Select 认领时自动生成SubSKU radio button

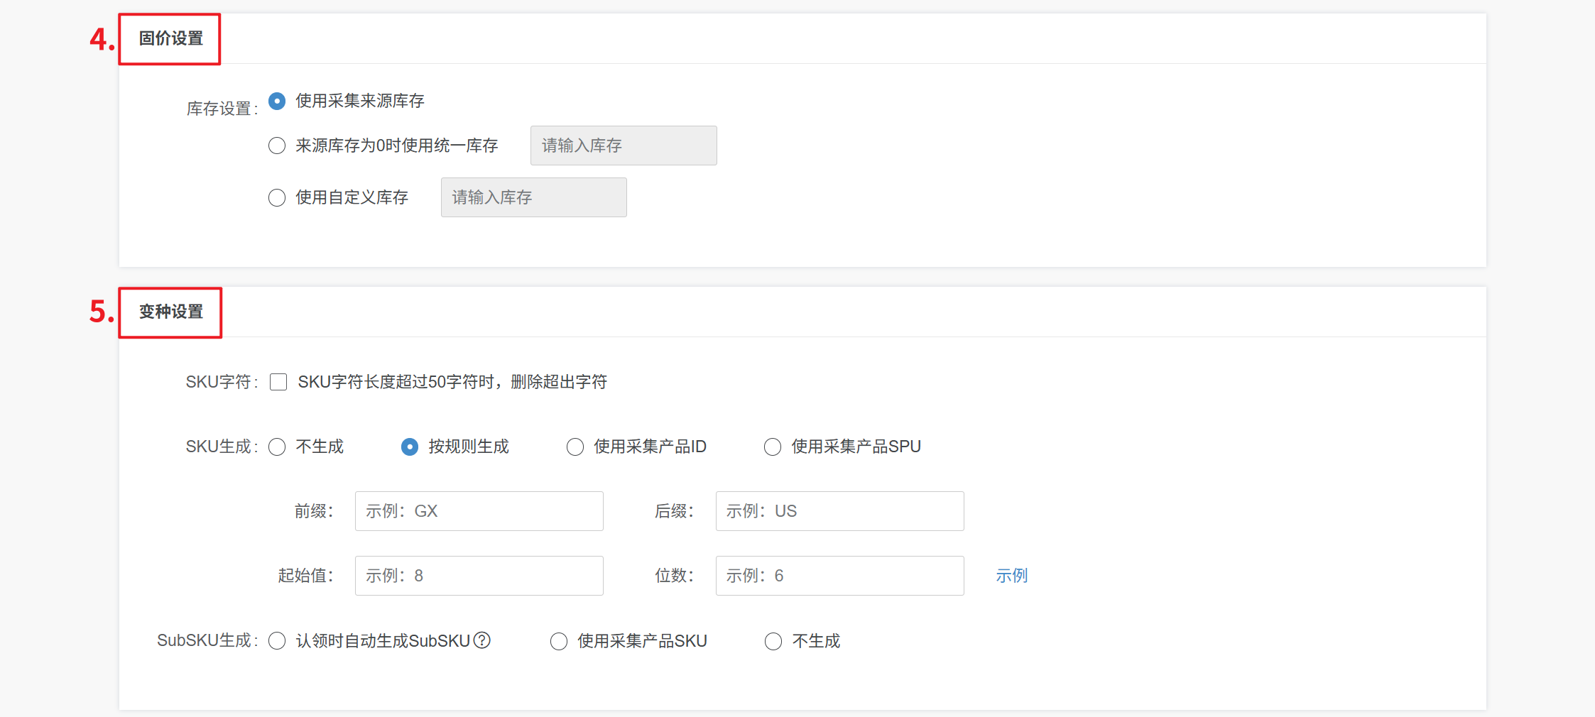tap(277, 641)
